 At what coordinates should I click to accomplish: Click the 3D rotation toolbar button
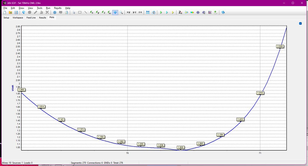tap(109, 12)
